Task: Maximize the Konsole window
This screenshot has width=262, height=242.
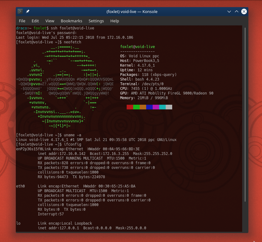Action: point(236,11)
